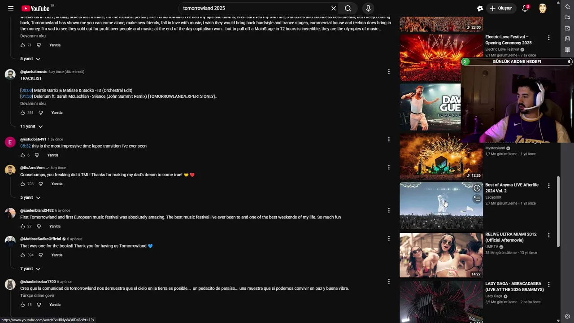Open menu for Best of Anyma video
Viewport: 574px width, 323px height.
pos(548,186)
